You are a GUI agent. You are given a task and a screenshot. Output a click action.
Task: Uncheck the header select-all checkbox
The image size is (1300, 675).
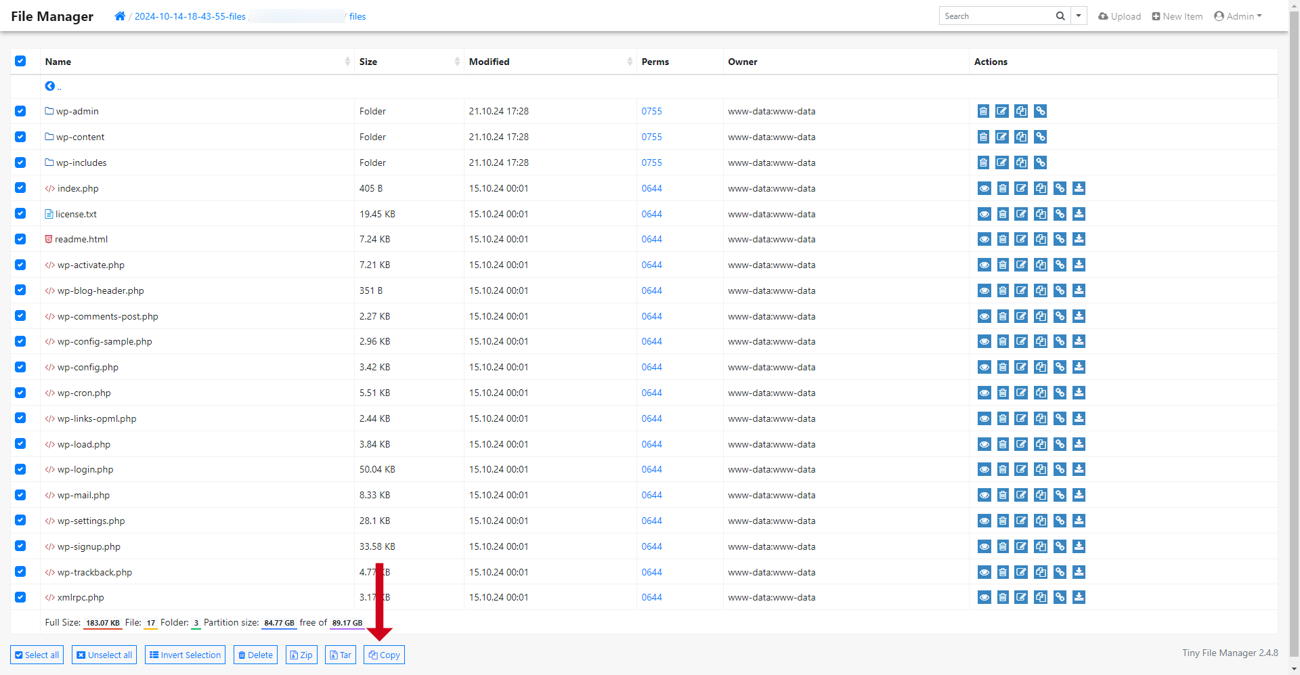[x=20, y=61]
